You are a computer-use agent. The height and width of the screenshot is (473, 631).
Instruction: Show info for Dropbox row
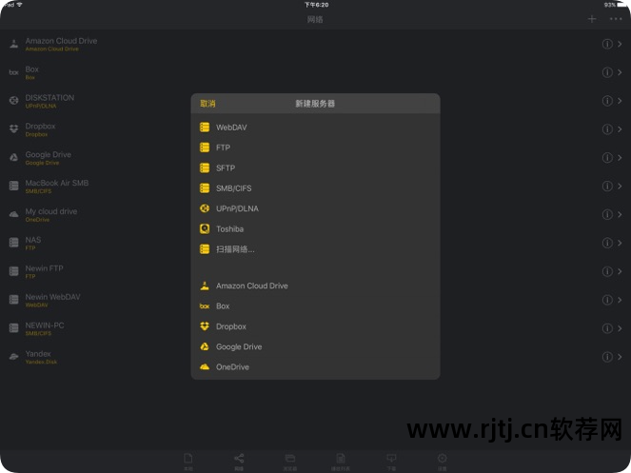pyautogui.click(x=607, y=129)
